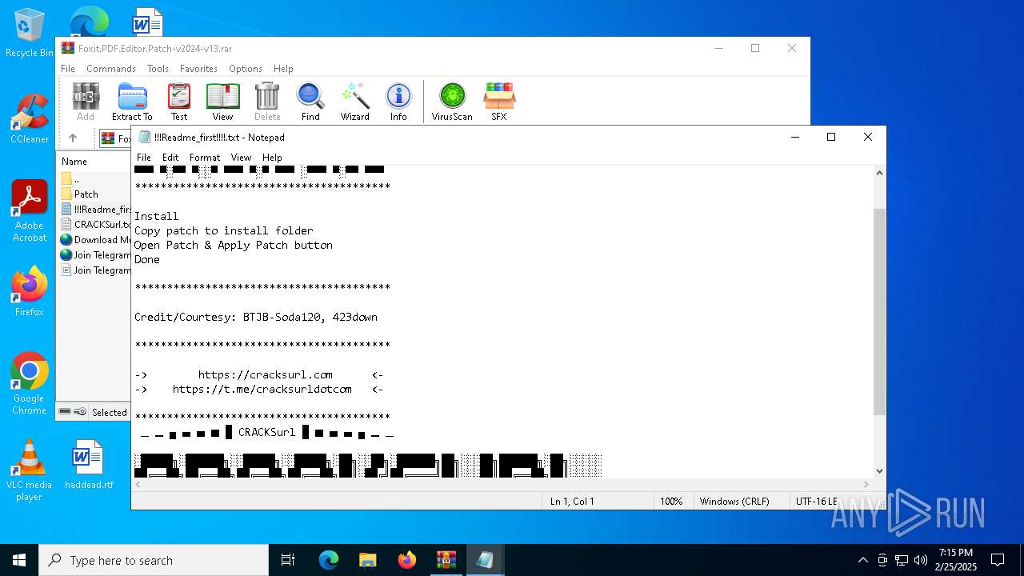Screen dimensions: 1024x576
Task: Open WinRAR's Options menu
Action: (x=246, y=69)
